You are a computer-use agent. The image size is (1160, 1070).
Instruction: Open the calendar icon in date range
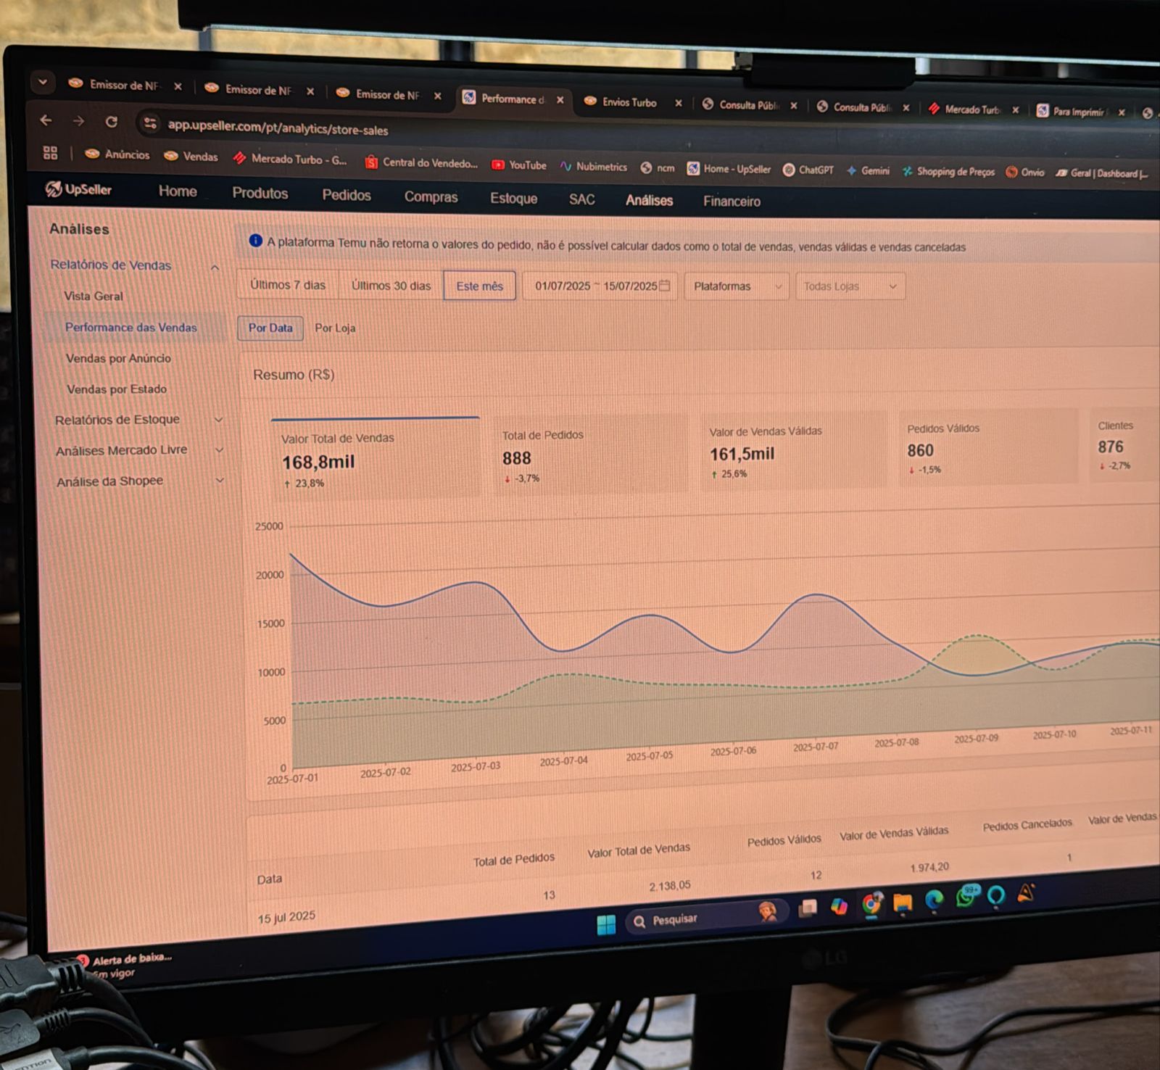click(x=664, y=286)
